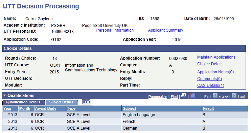Click the 1-3 of 3 row counter

click(224, 97)
